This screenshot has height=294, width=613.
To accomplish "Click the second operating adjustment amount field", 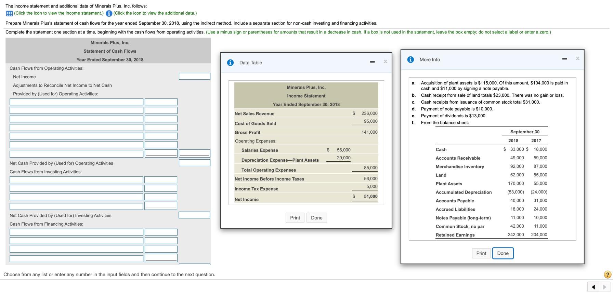I will pyautogui.click(x=161, y=110).
